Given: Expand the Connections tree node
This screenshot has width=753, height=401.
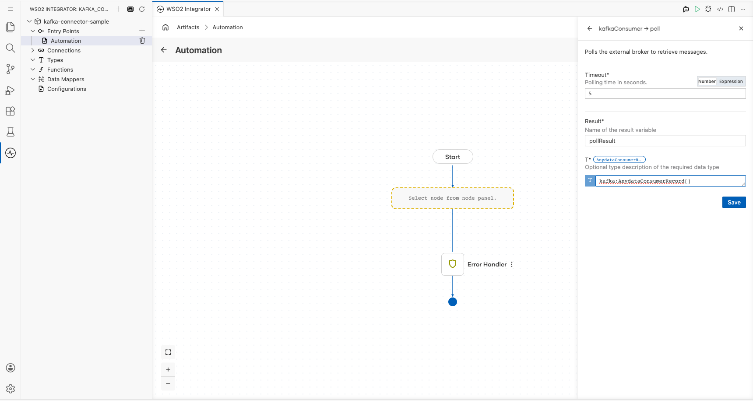Looking at the screenshot, I should [x=33, y=50].
